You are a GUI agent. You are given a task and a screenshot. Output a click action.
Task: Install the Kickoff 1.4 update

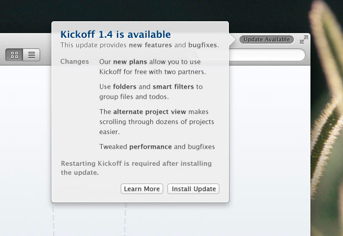pos(193,189)
